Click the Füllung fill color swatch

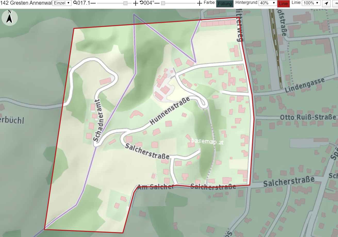(x=225, y=4)
